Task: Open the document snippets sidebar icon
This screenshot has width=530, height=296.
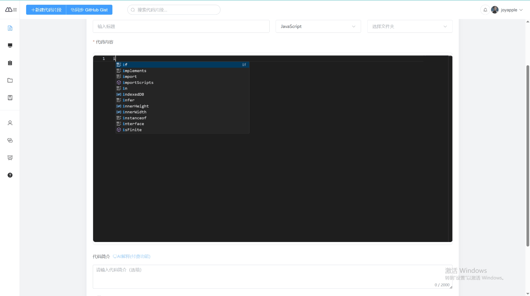Action: pos(10,28)
